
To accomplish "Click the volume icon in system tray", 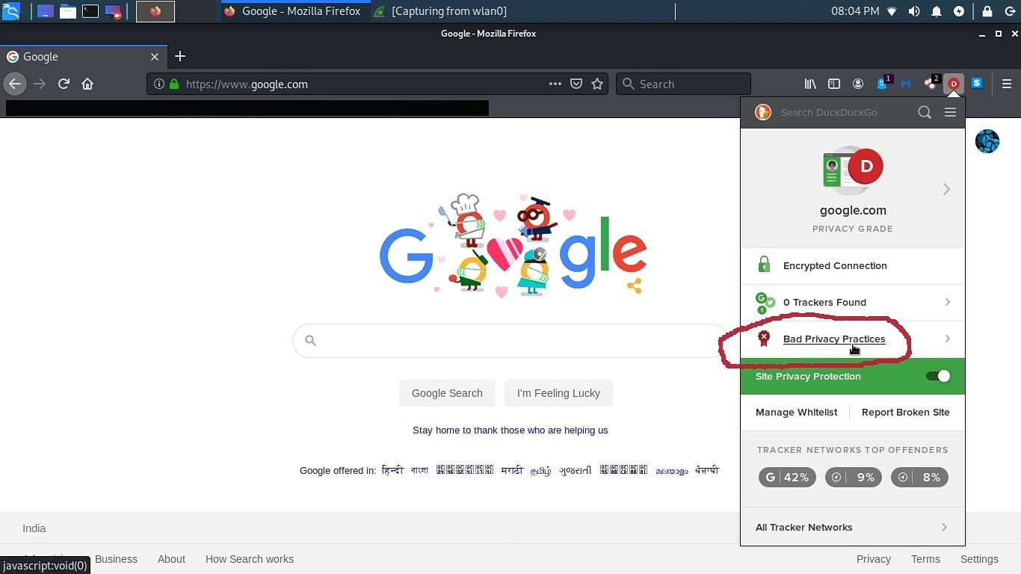I will 913,11.
